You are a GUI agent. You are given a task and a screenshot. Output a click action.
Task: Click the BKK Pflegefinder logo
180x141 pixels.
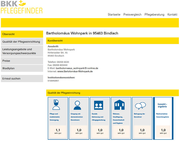[x=22, y=7]
